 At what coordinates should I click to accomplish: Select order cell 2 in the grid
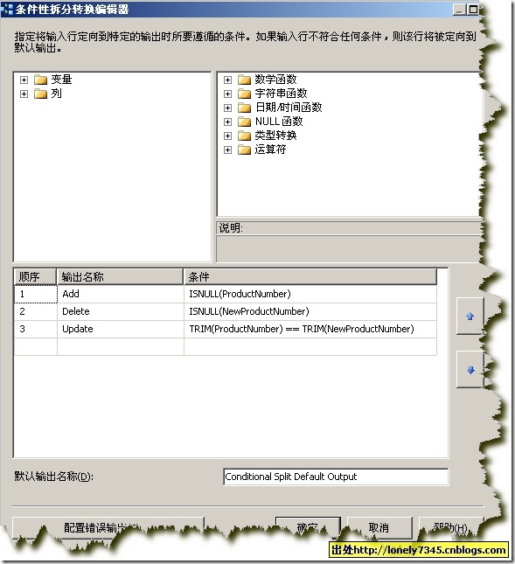click(35, 311)
